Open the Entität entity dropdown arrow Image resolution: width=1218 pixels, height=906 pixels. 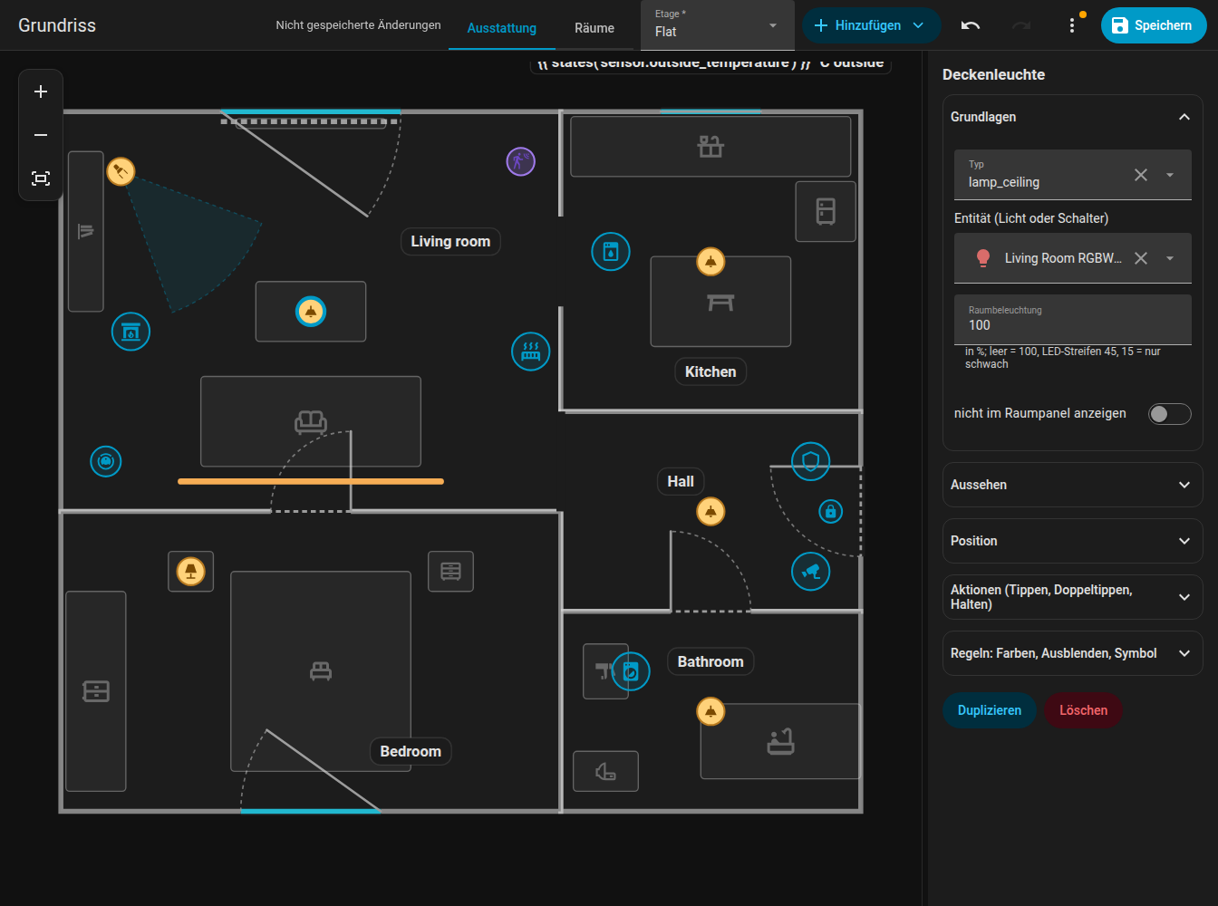click(1170, 258)
